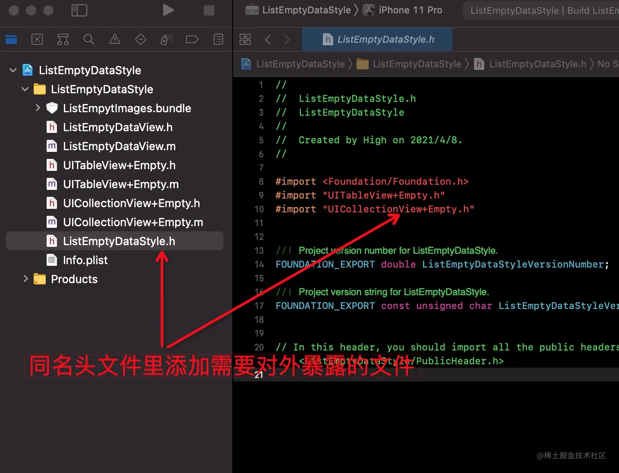This screenshot has height=473, width=619.
Task: Open Info.plist file
Action: (85, 260)
